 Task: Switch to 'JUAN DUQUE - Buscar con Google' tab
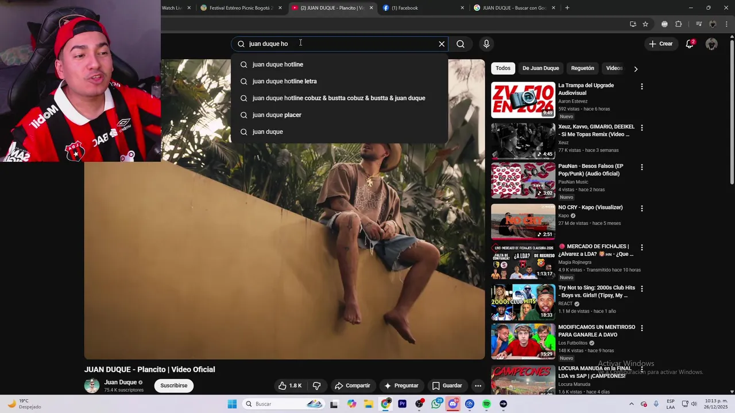(514, 8)
